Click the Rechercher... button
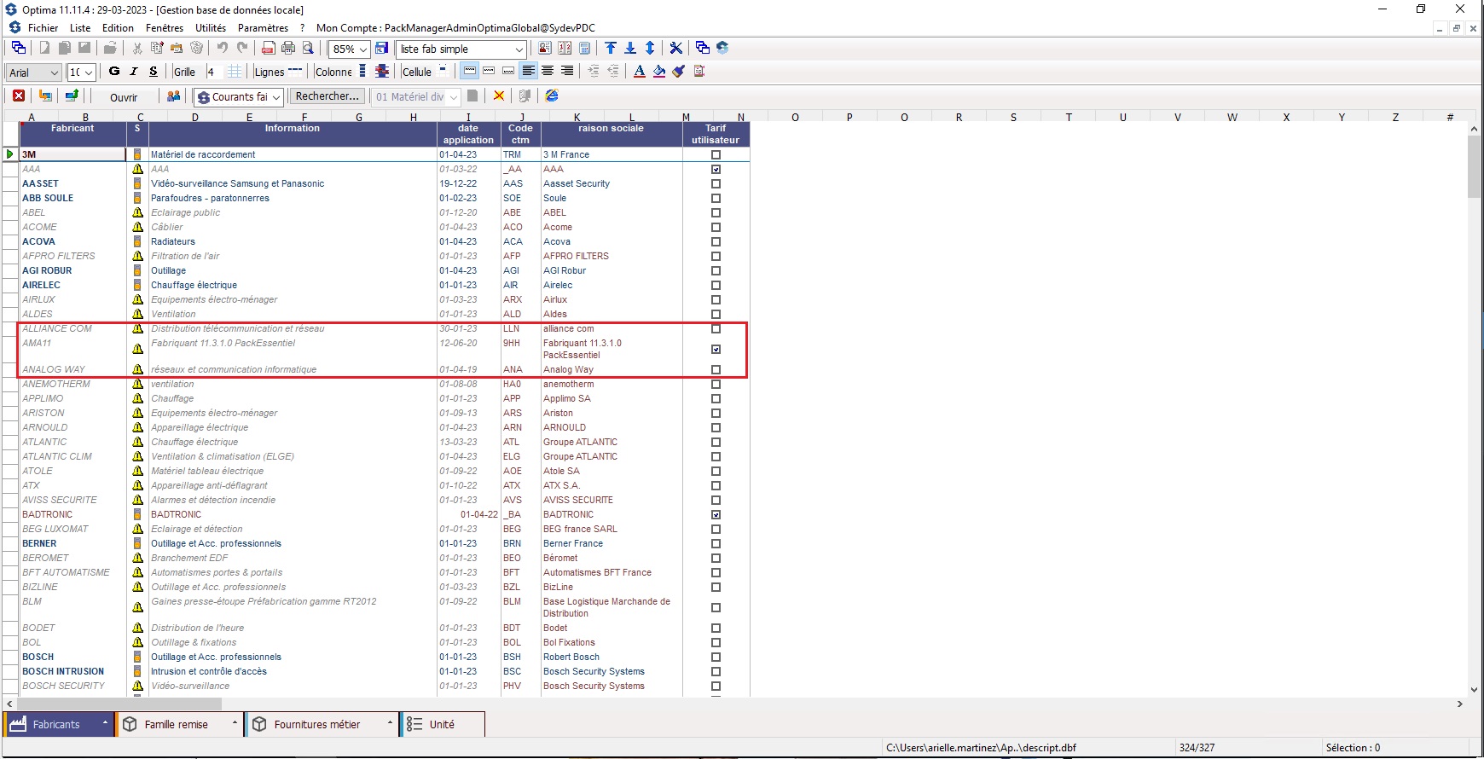1484x759 pixels. pos(327,96)
